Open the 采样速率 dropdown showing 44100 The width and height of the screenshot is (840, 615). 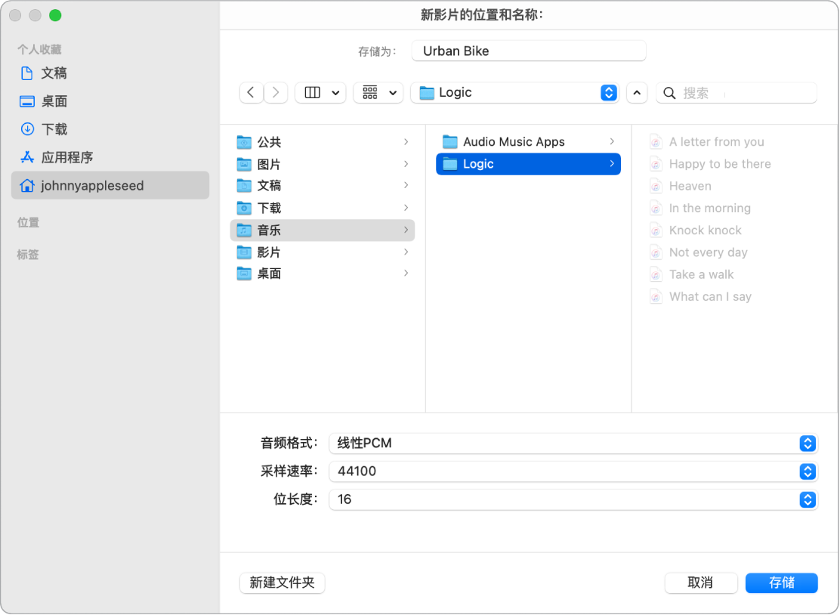pyautogui.click(x=806, y=471)
